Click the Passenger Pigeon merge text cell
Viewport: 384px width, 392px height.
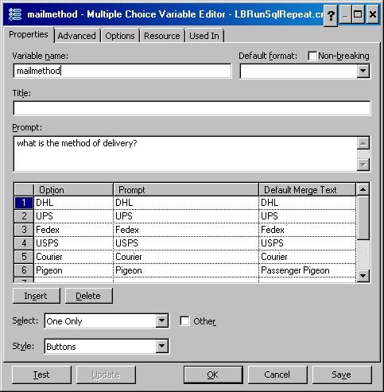[x=307, y=270]
